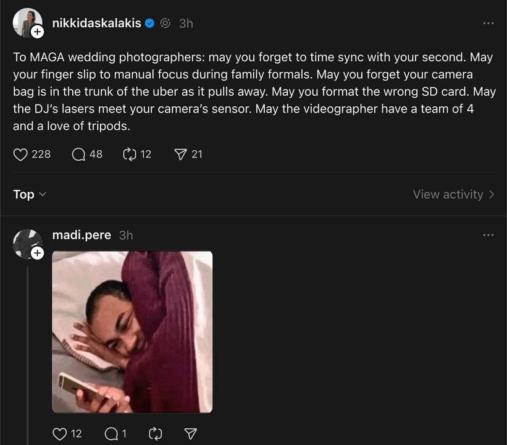Share madi.pere's reply
The width and height of the screenshot is (507, 445).
[x=191, y=433]
